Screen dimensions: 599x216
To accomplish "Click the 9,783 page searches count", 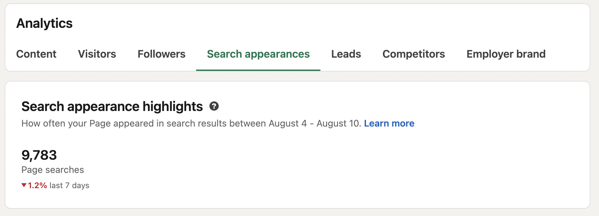I will 39,155.
